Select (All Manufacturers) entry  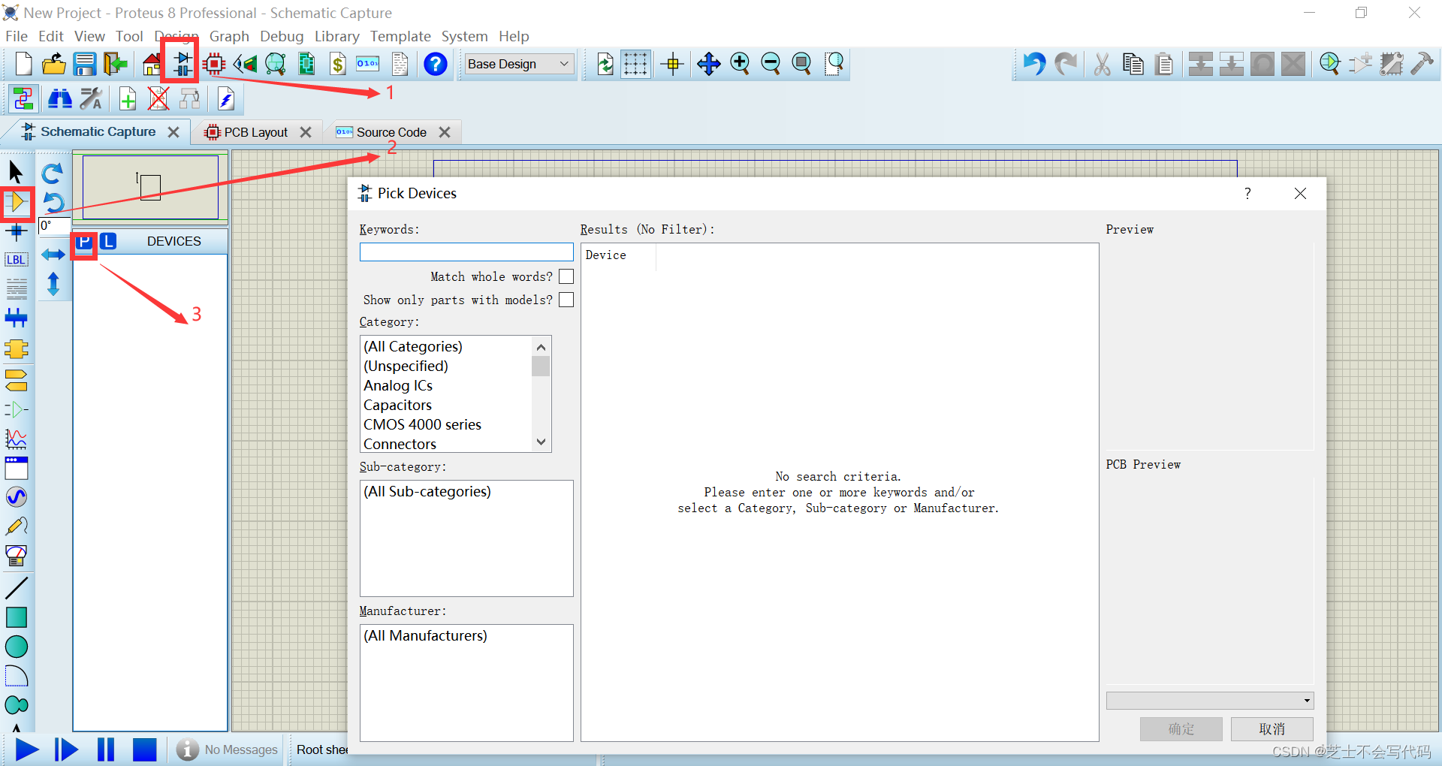click(425, 635)
